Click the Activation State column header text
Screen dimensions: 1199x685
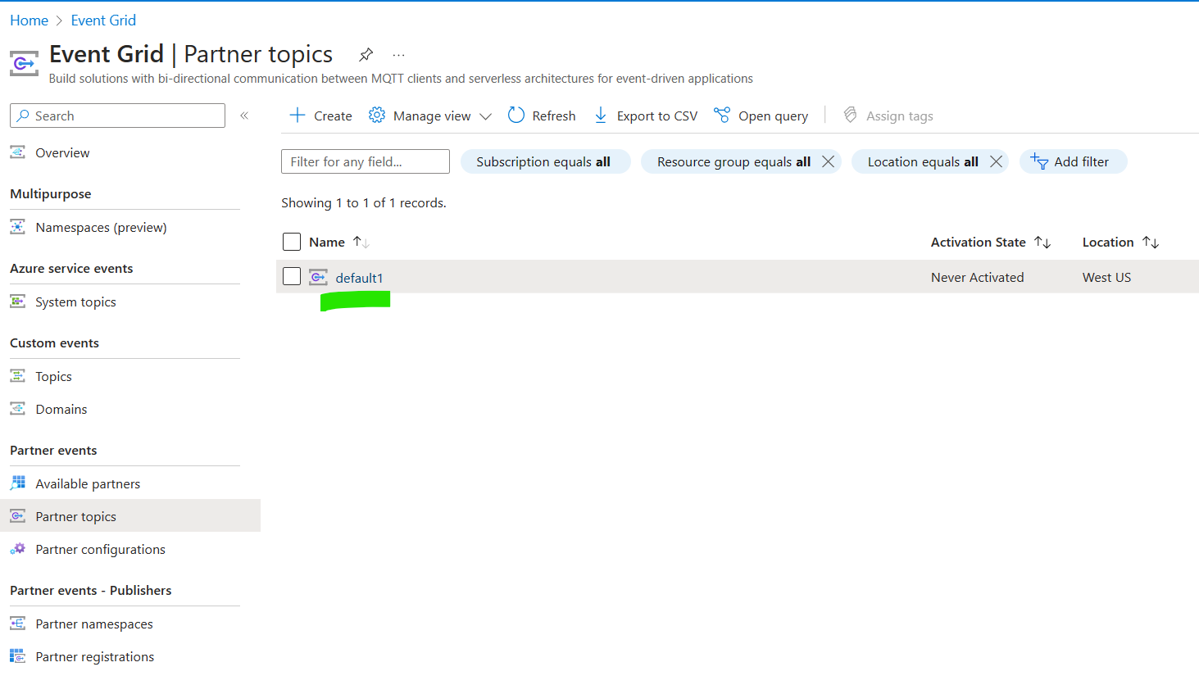[979, 242]
